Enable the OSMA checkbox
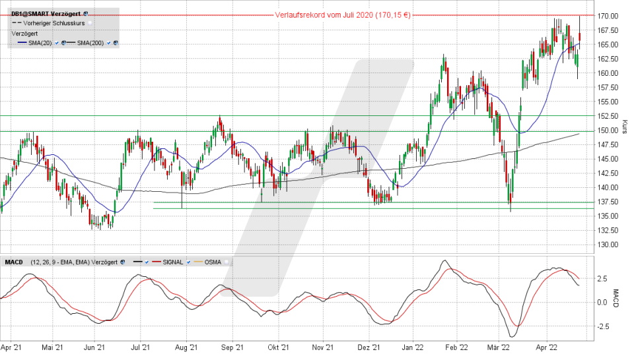Viewport: 634px width, 356px height. (227, 262)
